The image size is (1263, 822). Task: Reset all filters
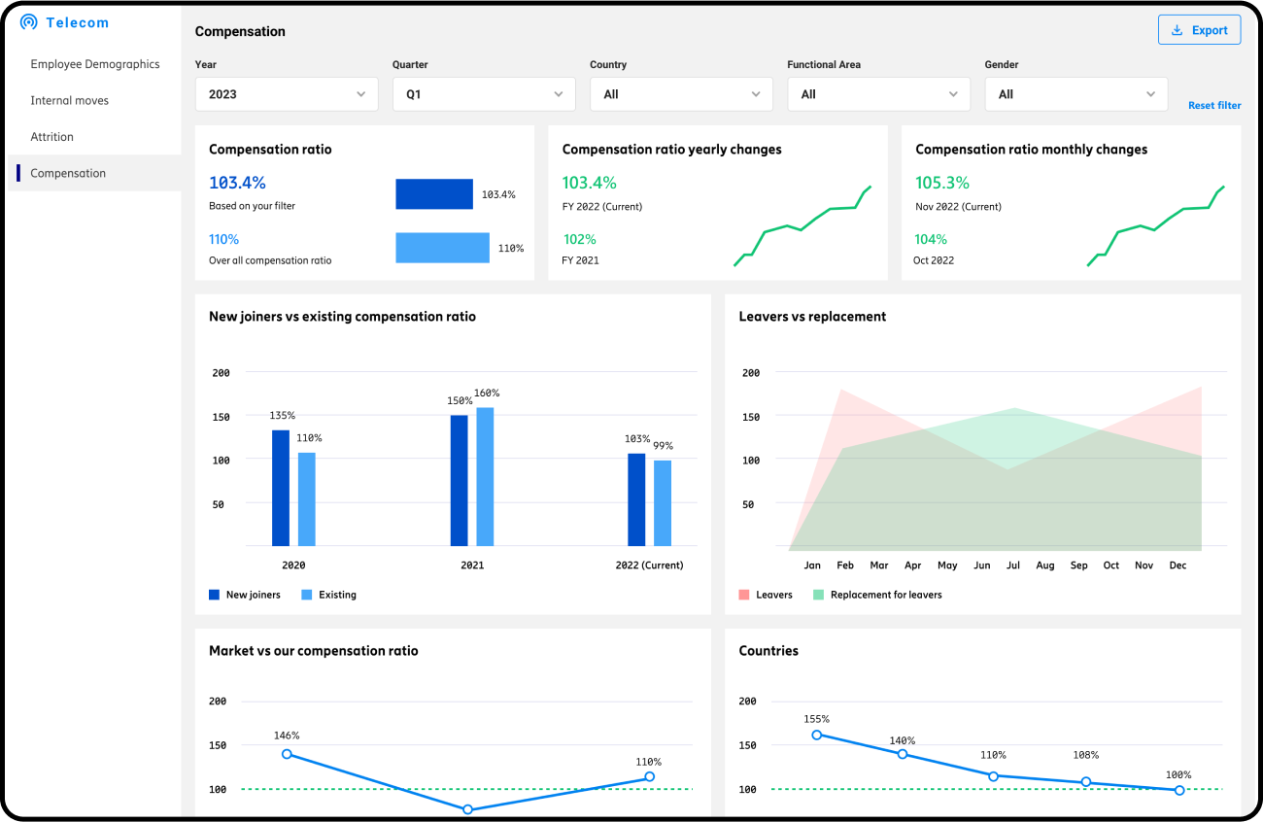(1214, 105)
